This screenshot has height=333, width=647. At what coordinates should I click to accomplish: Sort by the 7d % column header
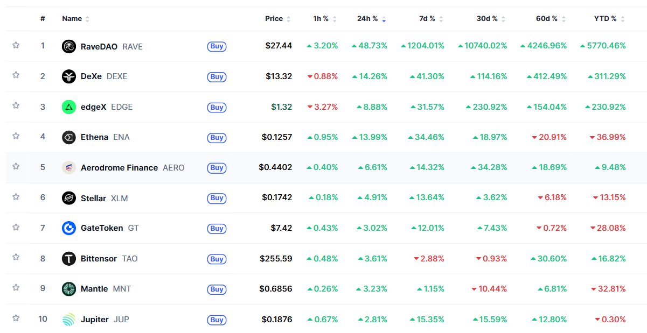click(427, 19)
